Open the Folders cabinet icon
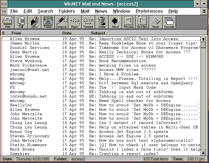Viewport: 209px width, 163px height. 48,22
